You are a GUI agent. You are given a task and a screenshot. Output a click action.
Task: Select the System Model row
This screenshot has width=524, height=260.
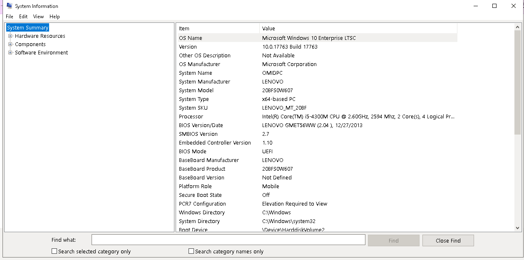coord(317,91)
